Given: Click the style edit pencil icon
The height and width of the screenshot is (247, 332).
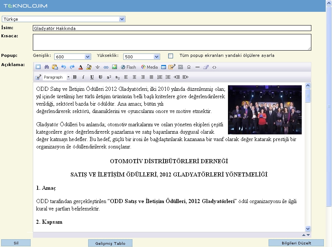Looking at the screenshot, I should click(x=38, y=77).
